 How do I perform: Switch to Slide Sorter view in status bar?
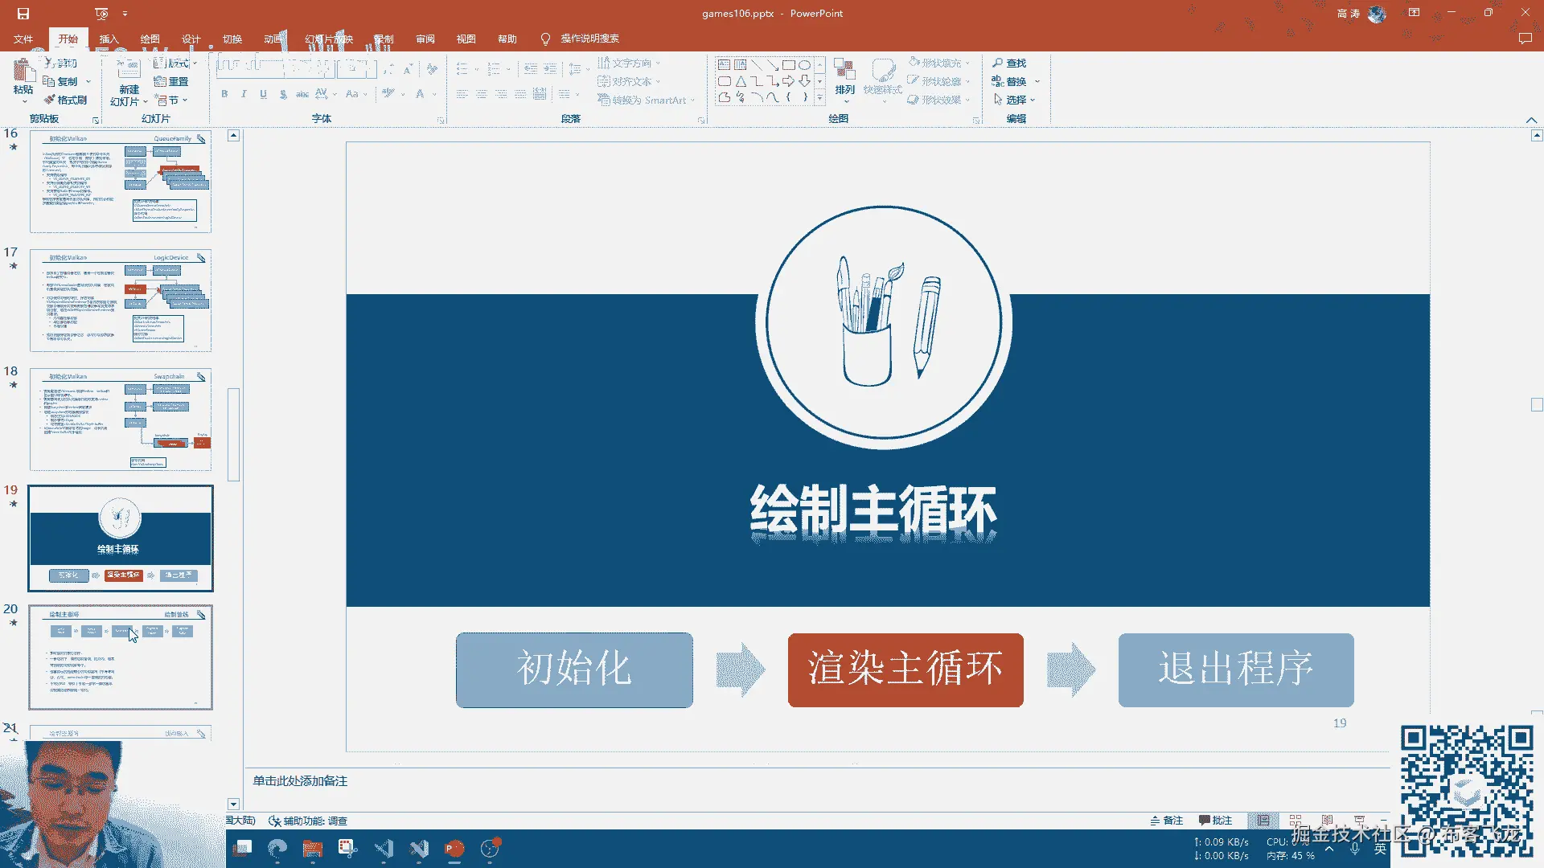pos(1296,821)
